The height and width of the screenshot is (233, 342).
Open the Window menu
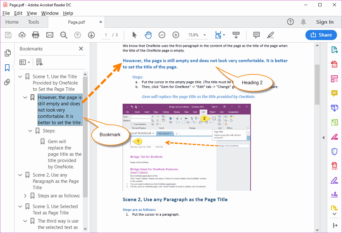50,13
